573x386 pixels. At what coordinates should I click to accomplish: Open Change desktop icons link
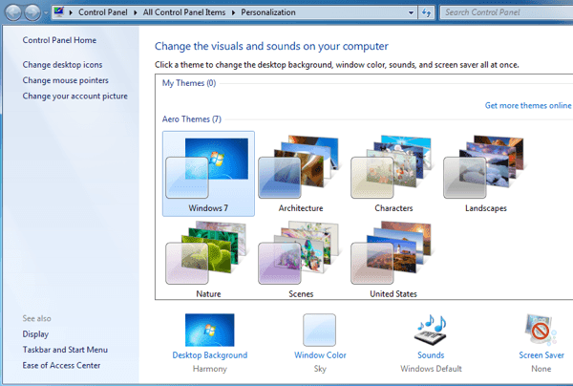62,65
